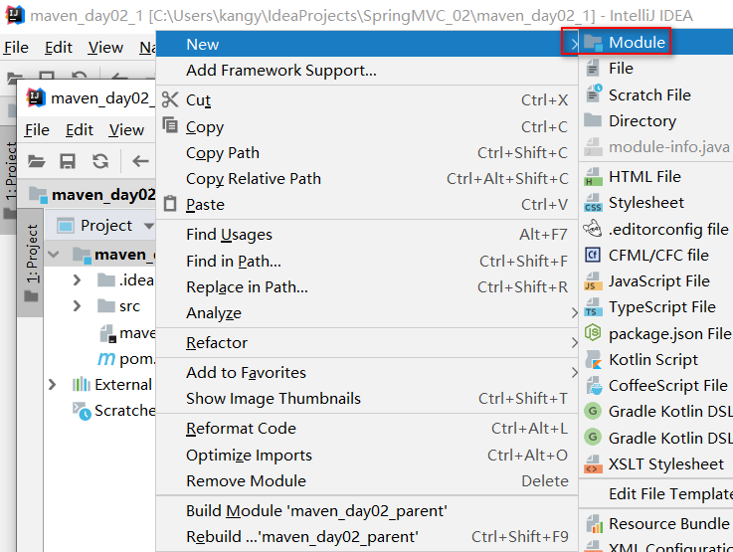Viewport: 733px width, 552px height.
Task: Click the .editorconfig file icon
Action: [593, 229]
